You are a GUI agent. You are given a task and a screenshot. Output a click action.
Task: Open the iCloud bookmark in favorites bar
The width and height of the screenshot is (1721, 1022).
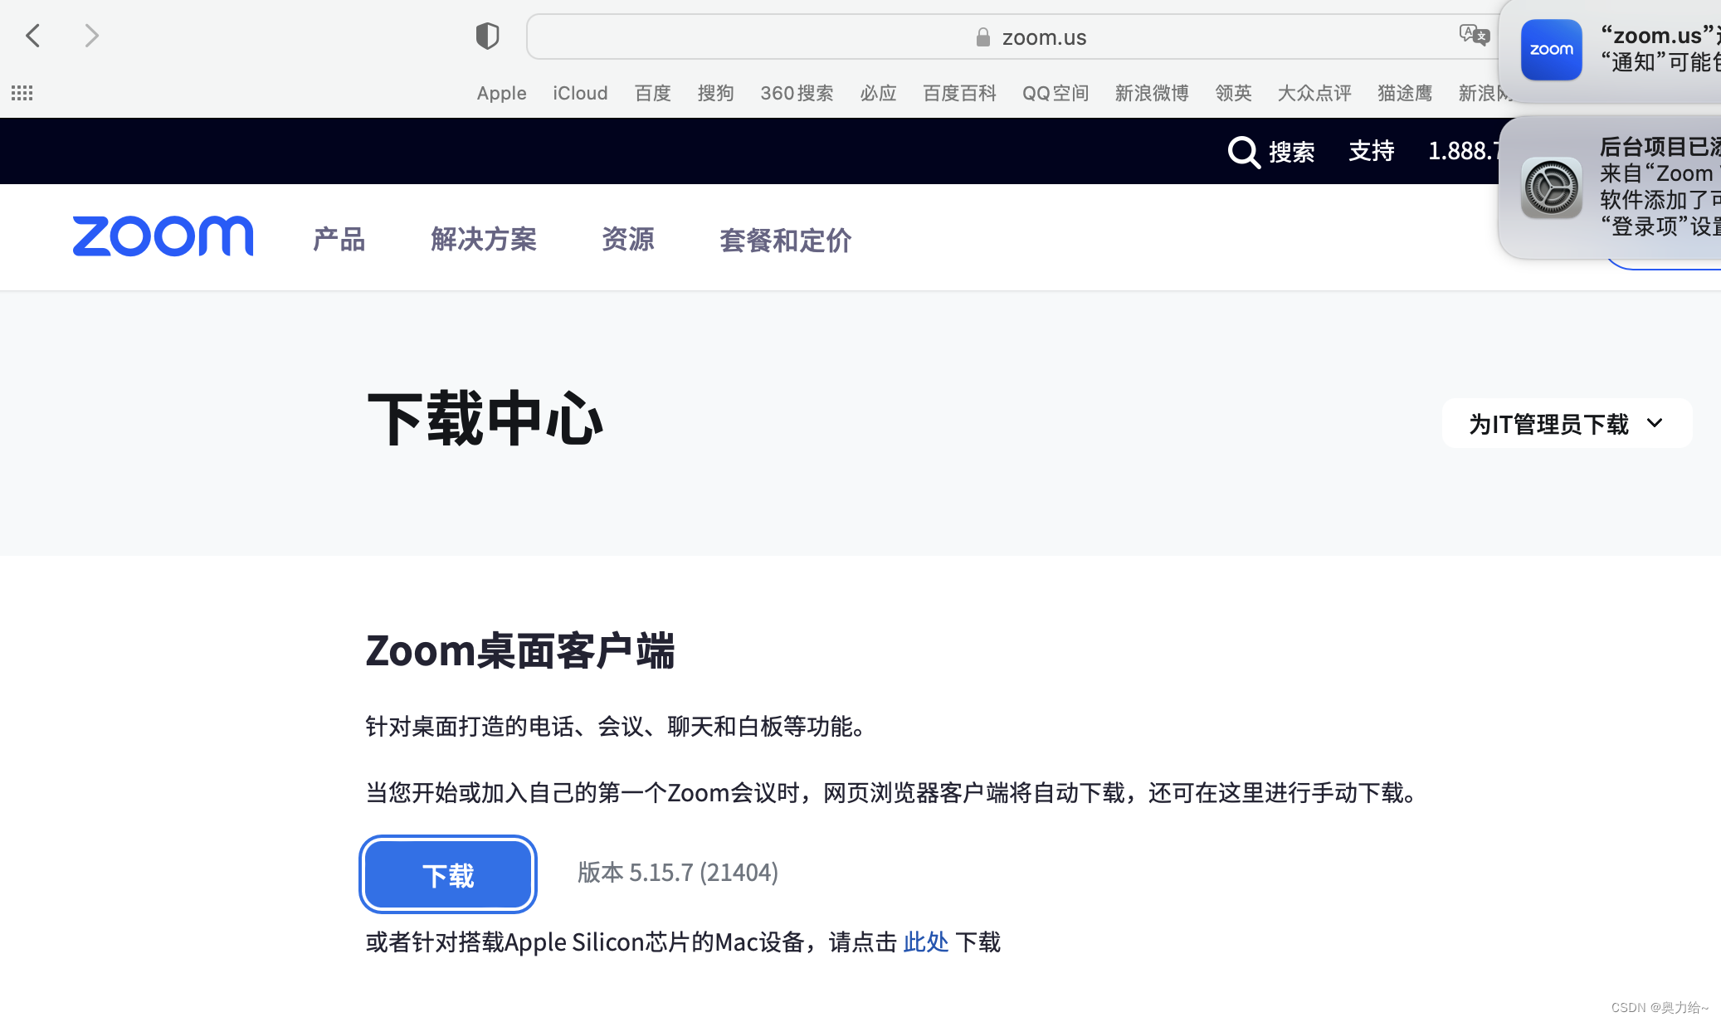580,93
